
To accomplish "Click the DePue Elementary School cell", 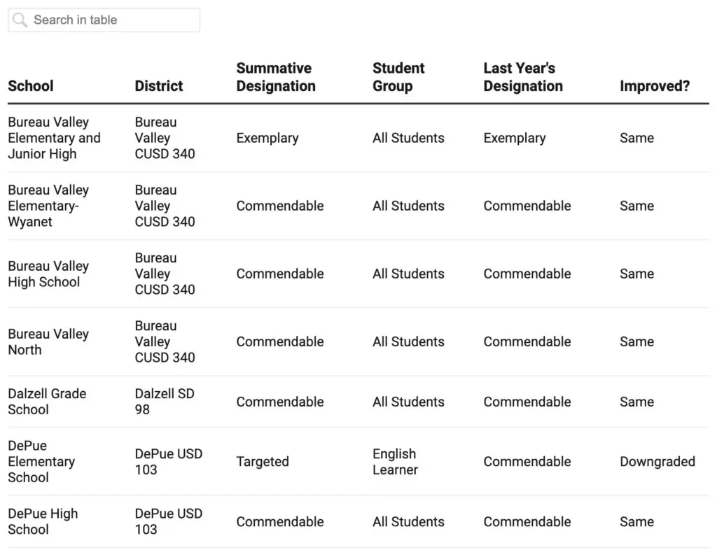I will (41, 461).
